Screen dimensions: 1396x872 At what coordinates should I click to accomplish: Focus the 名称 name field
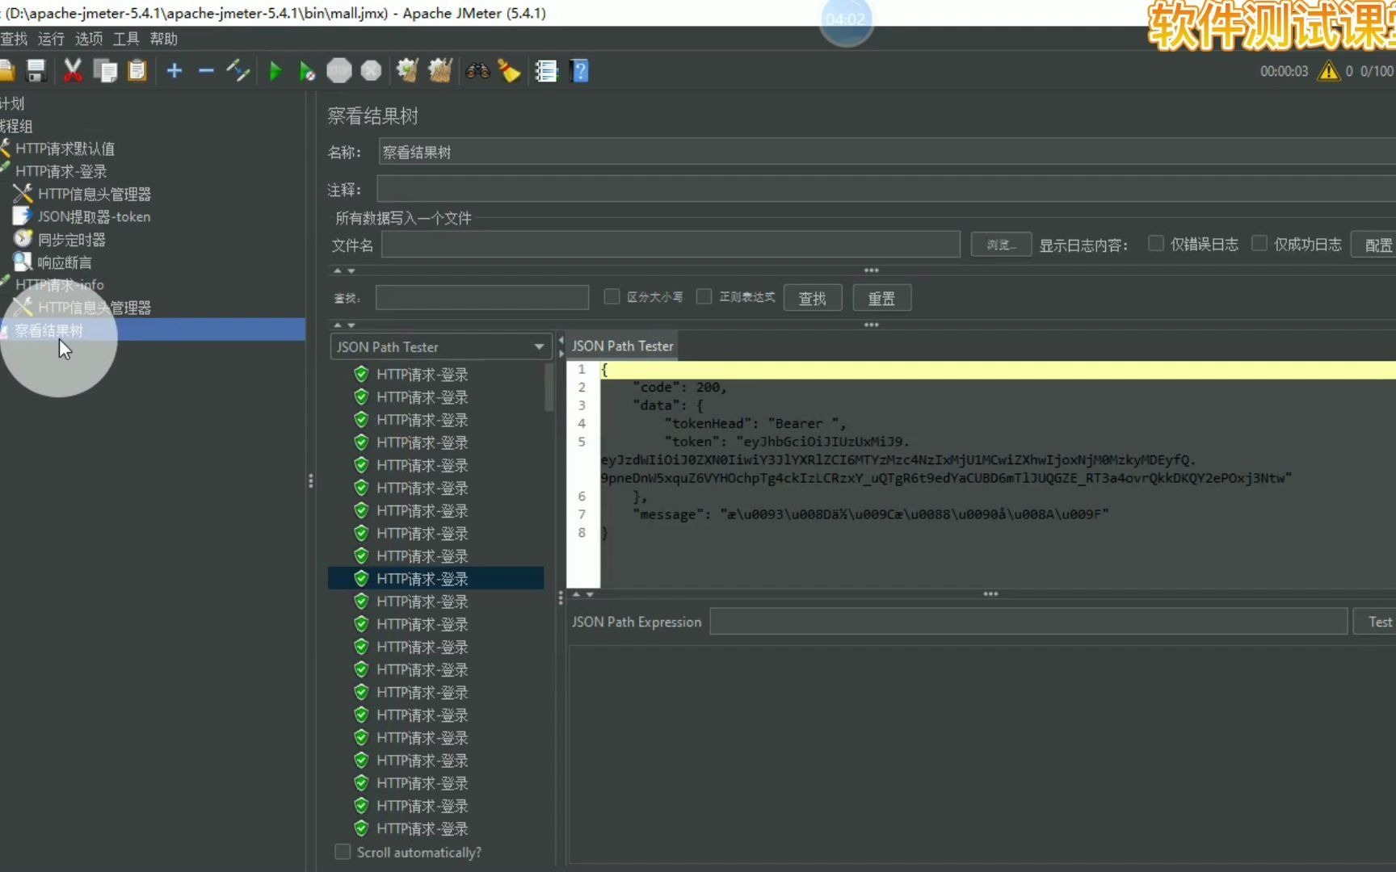[x=887, y=152]
